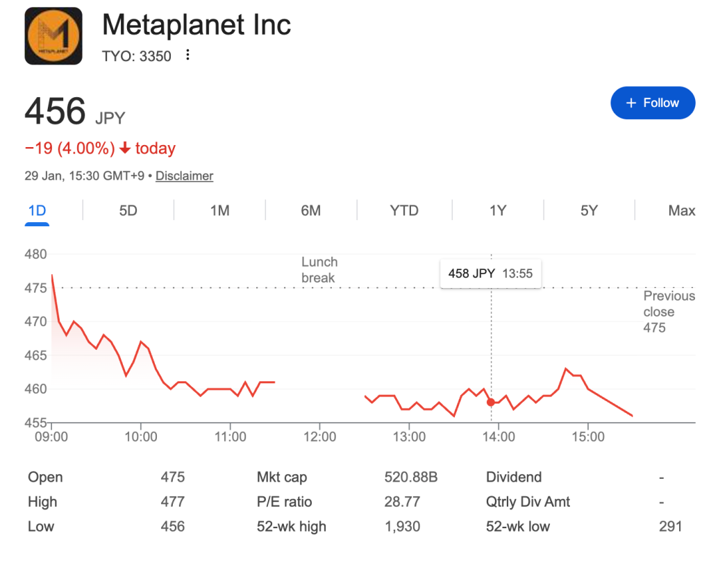Select the red price marker dot on chart
The height and width of the screenshot is (574, 711).
coord(492,401)
